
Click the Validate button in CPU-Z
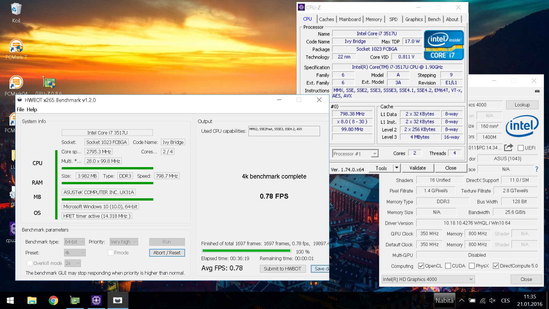(418, 168)
